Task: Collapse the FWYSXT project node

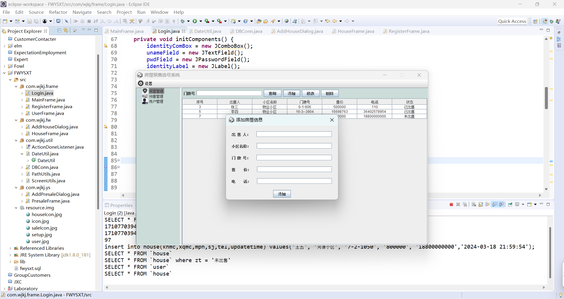Action: click(x=4, y=73)
